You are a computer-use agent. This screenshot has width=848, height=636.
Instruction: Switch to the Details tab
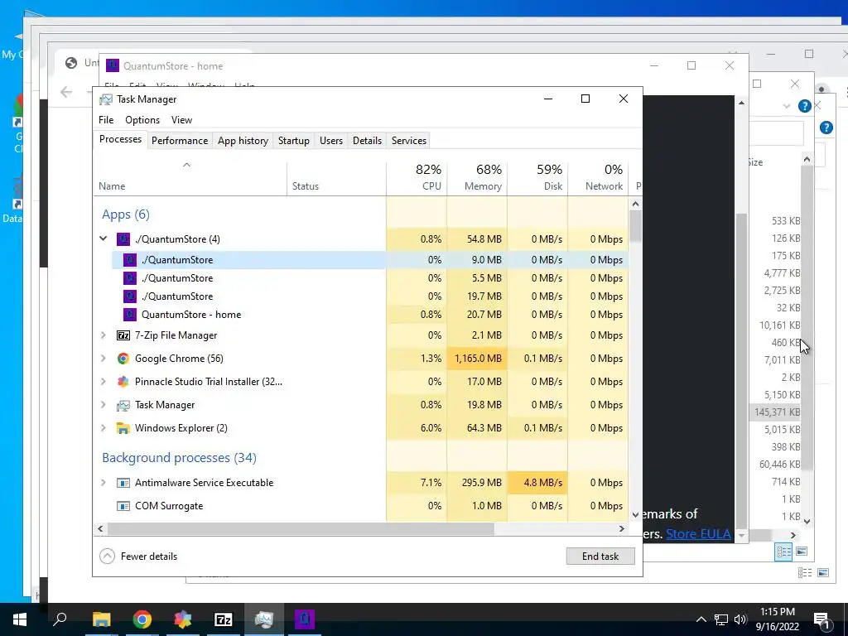(367, 141)
